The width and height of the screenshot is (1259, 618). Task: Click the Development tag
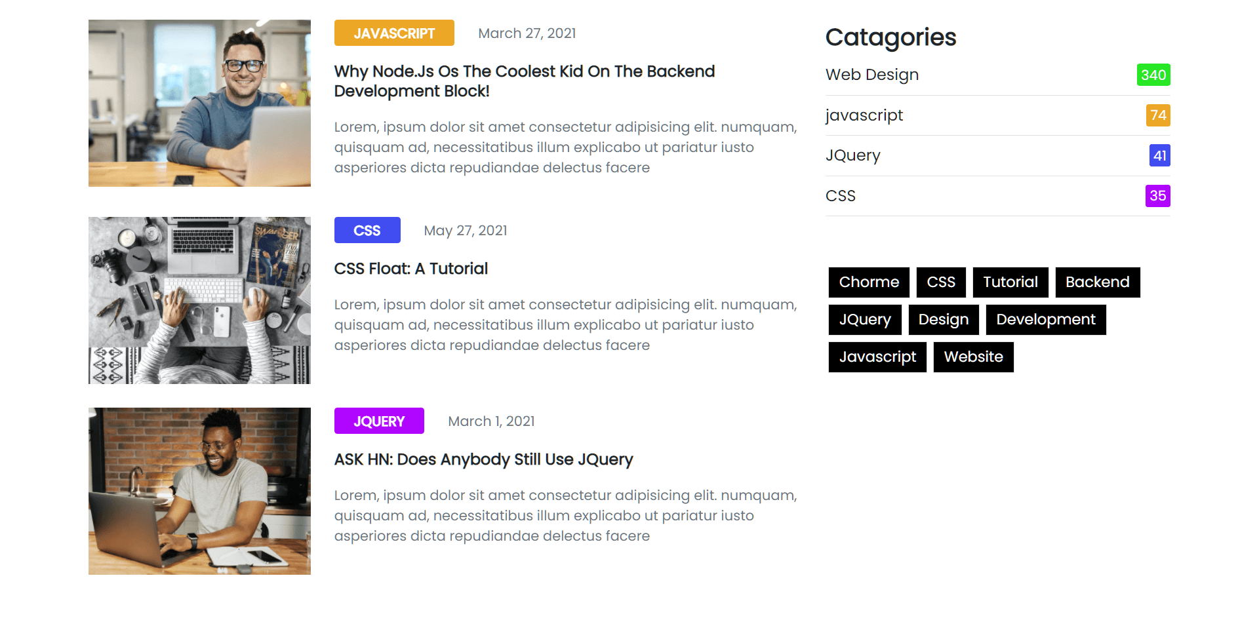click(x=1046, y=319)
